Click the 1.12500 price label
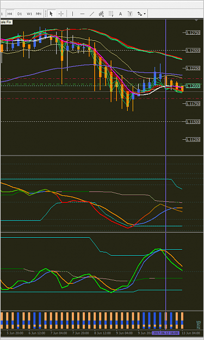Viewport: 204px width, 340px height. pos(193,51)
